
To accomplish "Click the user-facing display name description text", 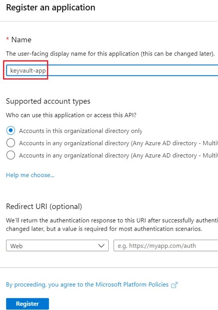I will coord(110,54).
